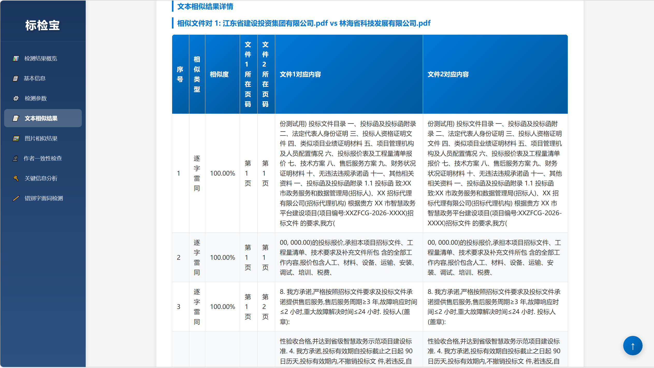
Task: Select the 作者一致性检查 person icon
Action: click(x=16, y=158)
